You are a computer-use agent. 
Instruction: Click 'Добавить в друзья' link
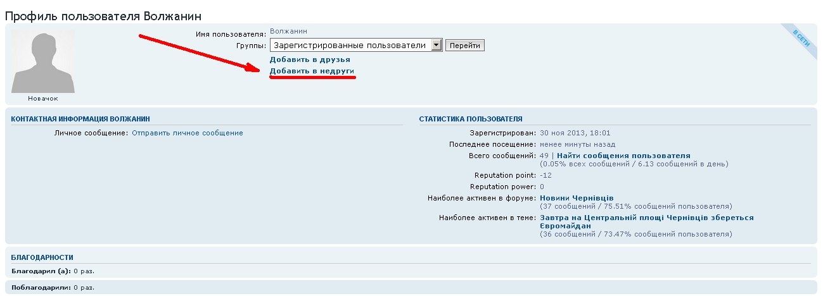[310, 59]
